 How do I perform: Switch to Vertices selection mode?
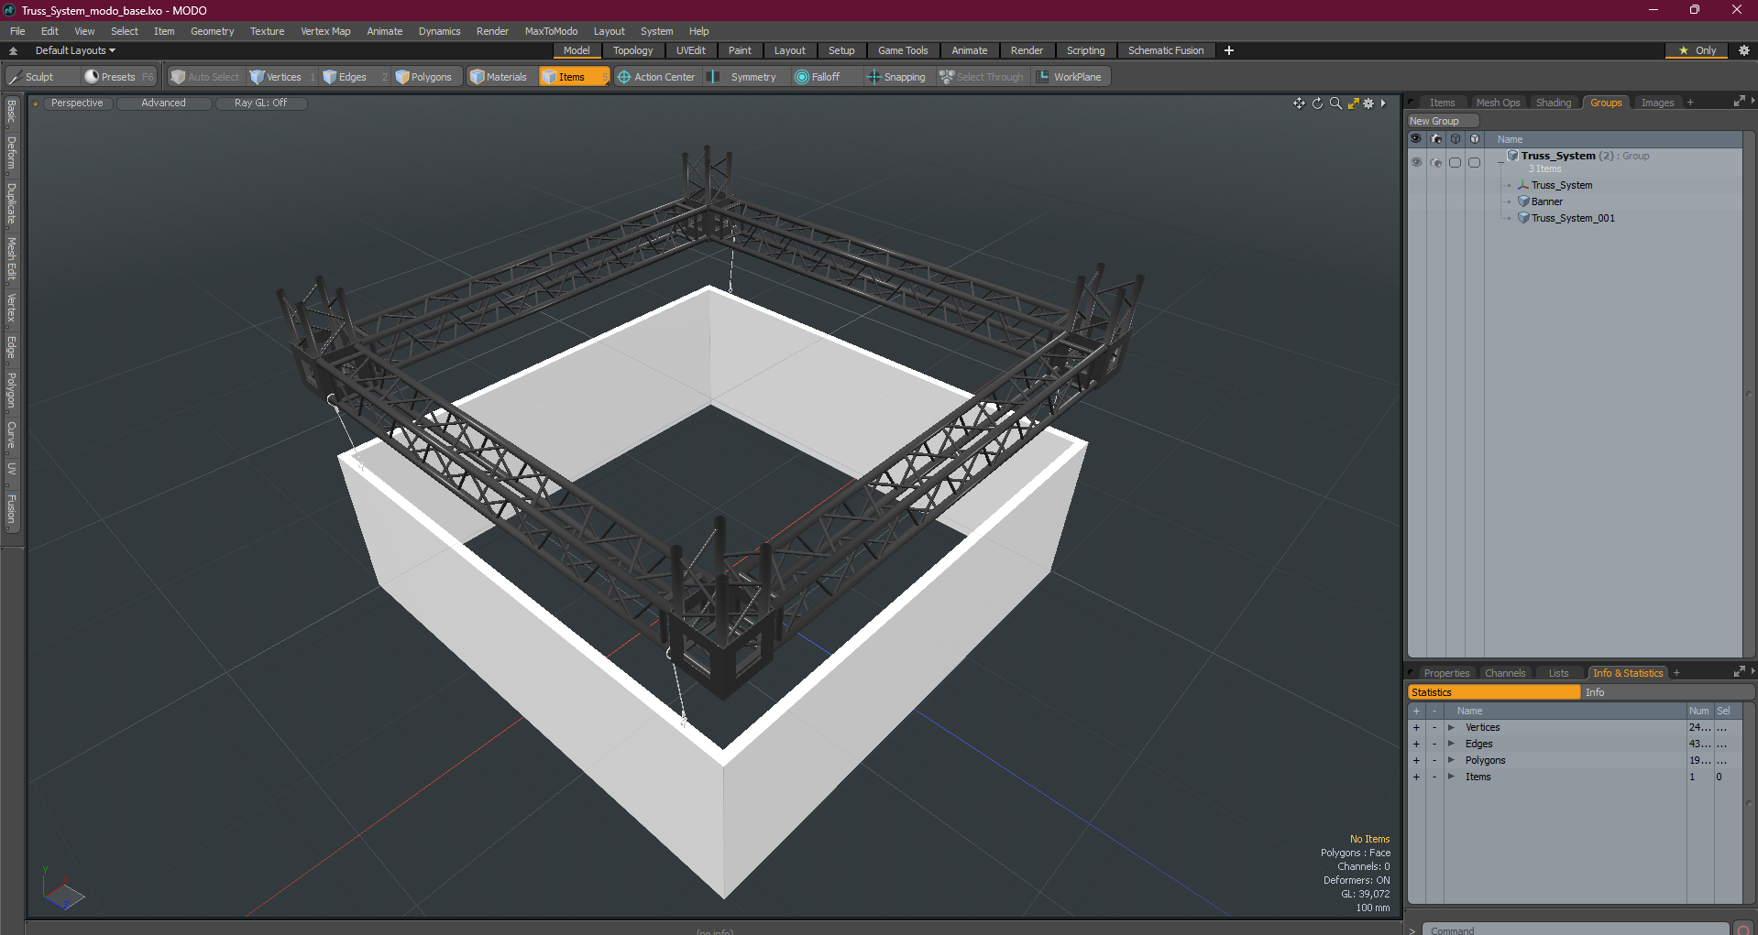point(281,77)
